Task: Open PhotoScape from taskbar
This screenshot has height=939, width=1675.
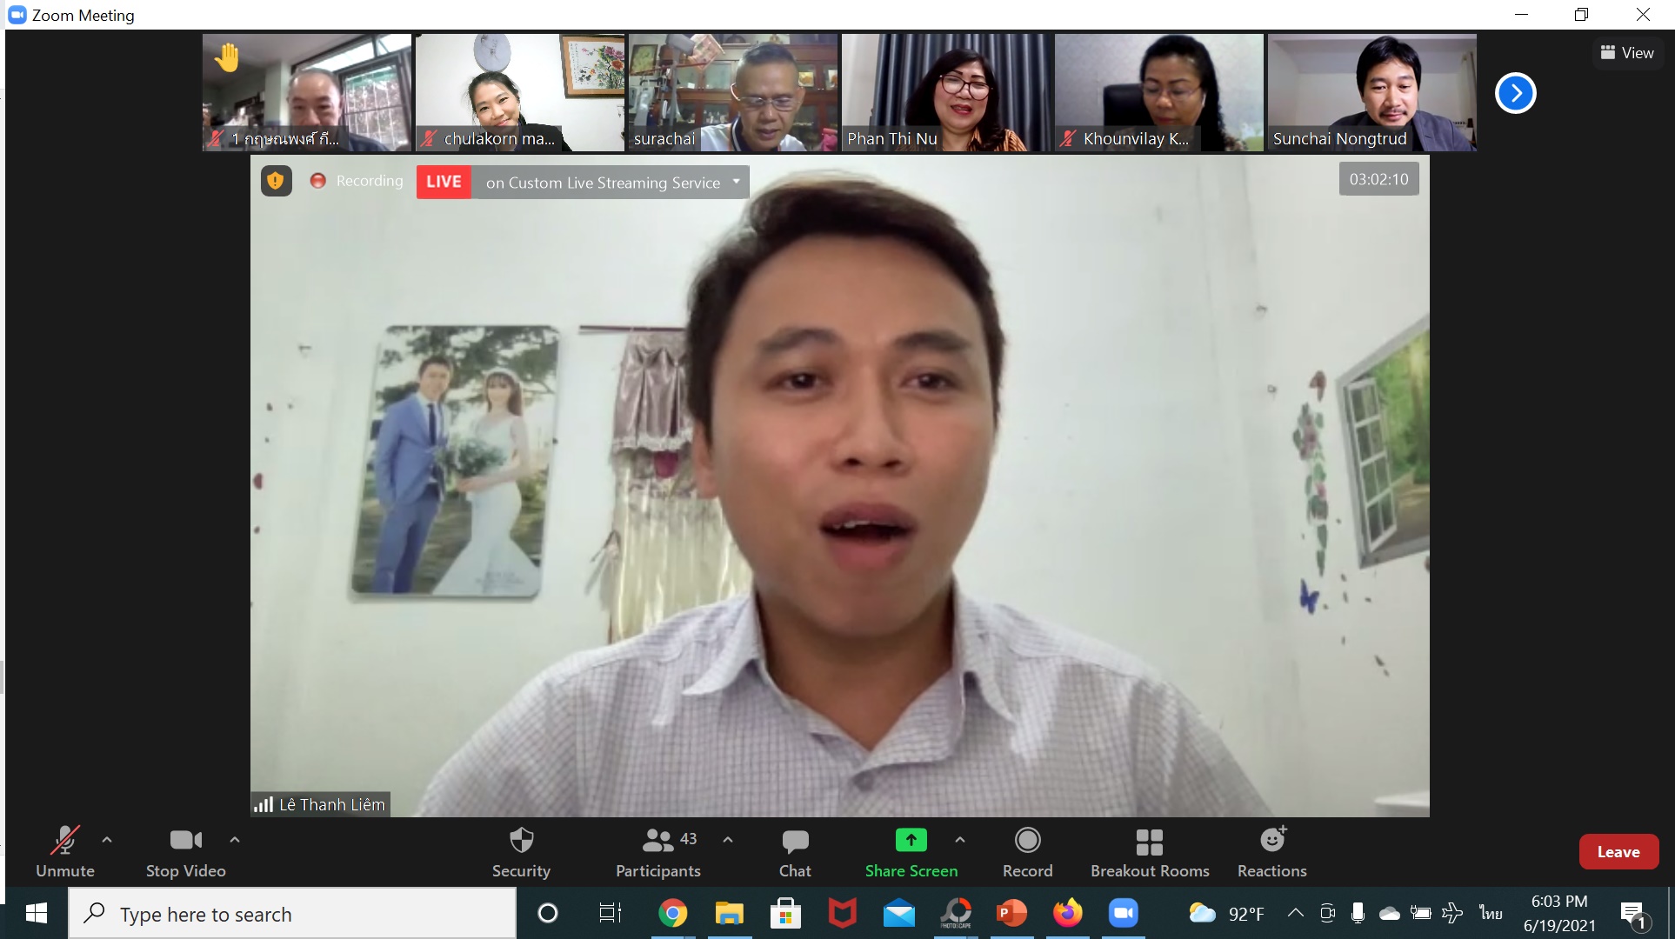Action: 955,913
